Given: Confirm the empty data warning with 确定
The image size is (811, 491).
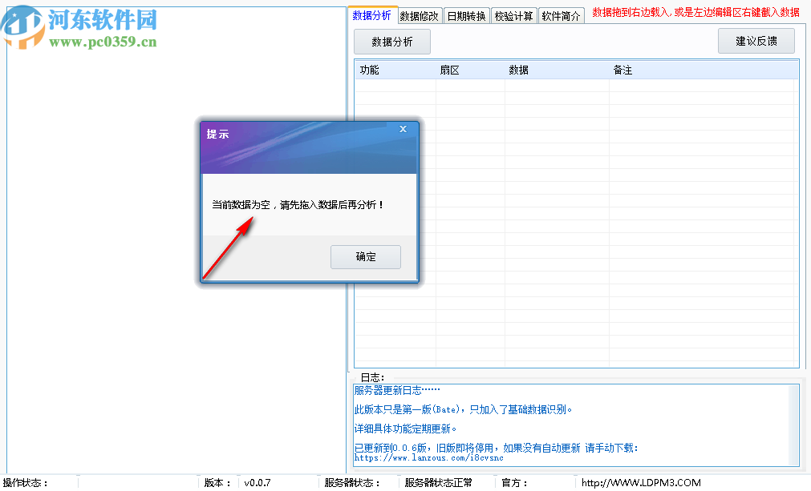Looking at the screenshot, I should pos(366,256).
